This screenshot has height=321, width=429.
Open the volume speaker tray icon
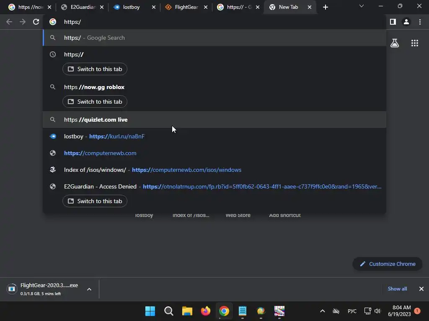(377, 311)
